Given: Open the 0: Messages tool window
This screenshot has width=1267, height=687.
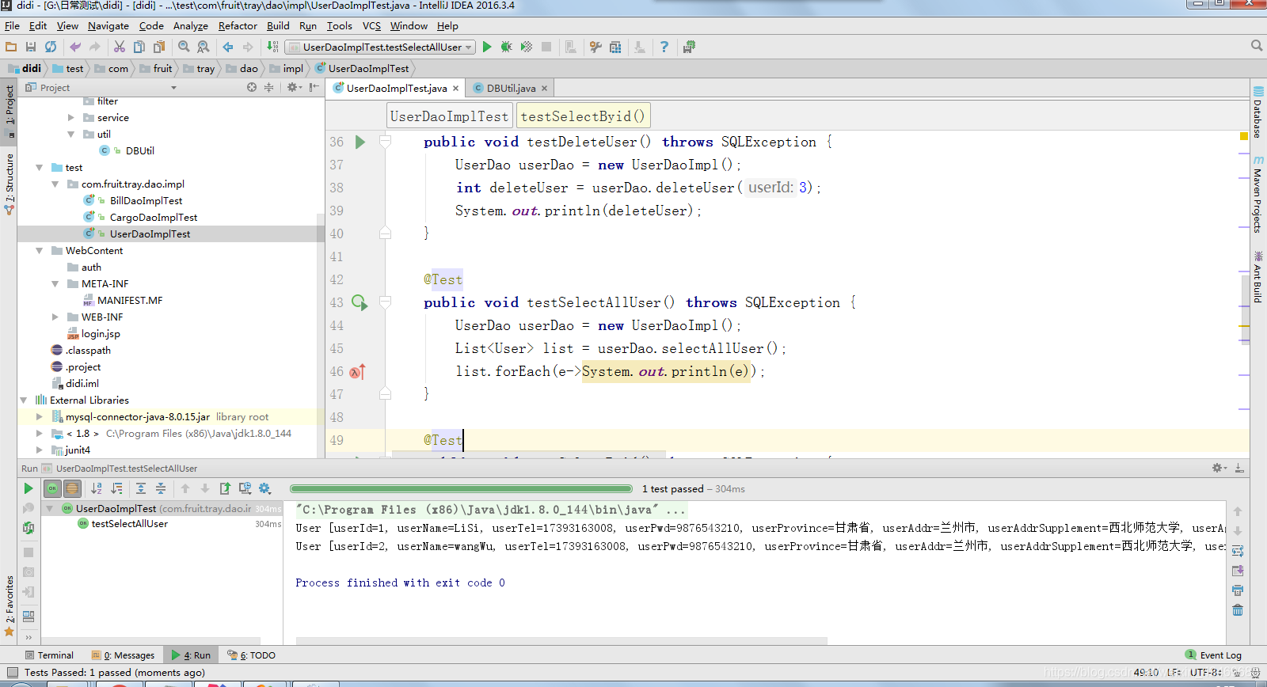Looking at the screenshot, I should (x=124, y=655).
